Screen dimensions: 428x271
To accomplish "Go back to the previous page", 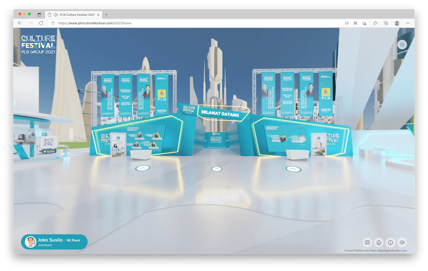I will tap(20, 23).
